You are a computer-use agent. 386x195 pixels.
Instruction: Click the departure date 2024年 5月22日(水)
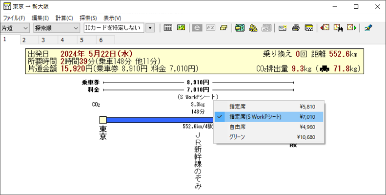[96, 54]
